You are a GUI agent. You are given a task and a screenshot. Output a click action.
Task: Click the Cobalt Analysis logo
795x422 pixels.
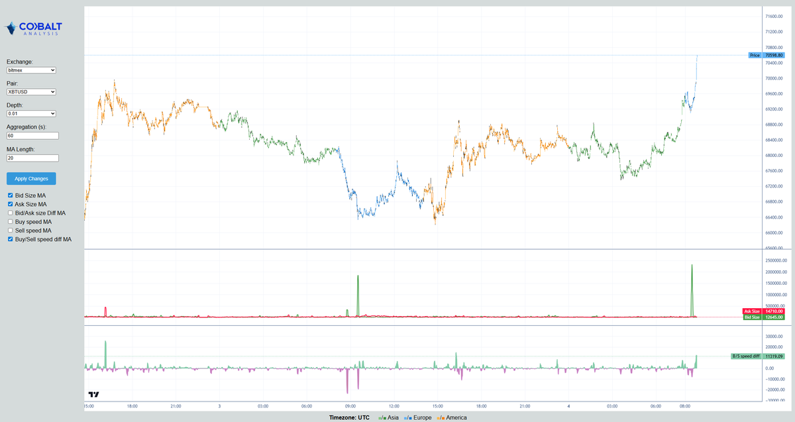point(34,28)
